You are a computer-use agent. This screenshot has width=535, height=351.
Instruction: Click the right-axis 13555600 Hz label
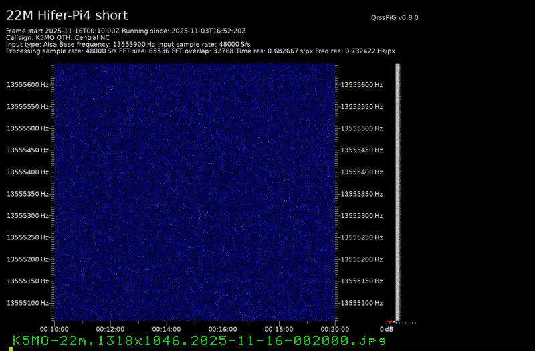[362, 85]
